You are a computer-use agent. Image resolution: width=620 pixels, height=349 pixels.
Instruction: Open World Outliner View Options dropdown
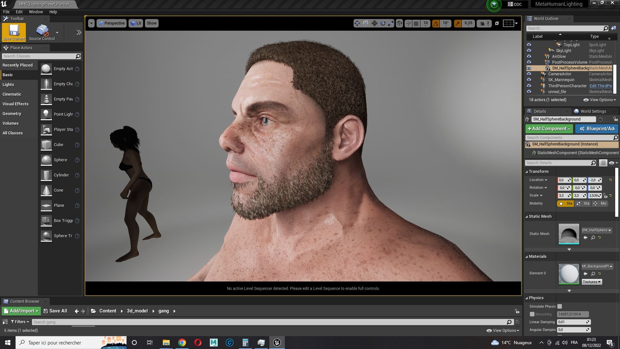(x=600, y=100)
